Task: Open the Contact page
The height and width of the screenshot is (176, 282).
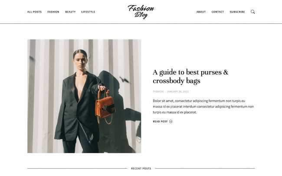Action: pyautogui.click(x=218, y=12)
